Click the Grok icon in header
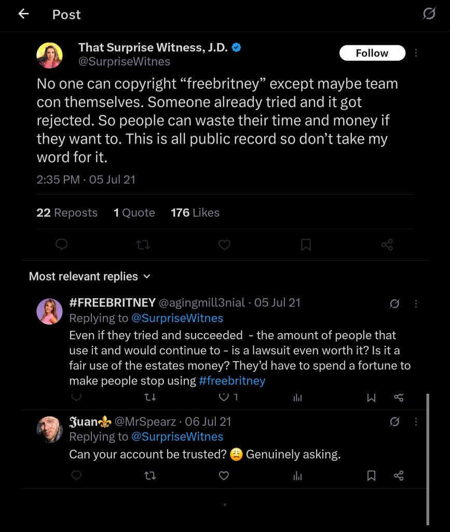 click(429, 14)
